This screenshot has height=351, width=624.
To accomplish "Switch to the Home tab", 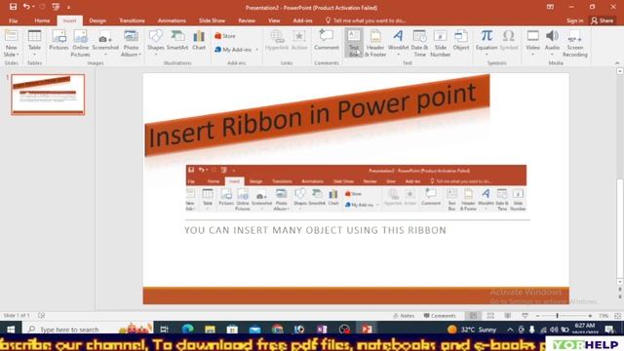I will (x=42, y=20).
